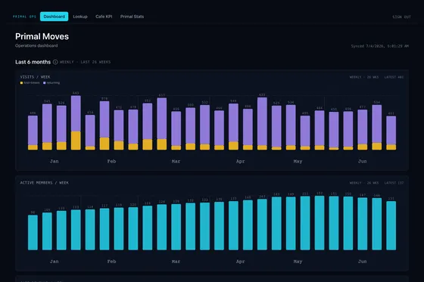424x282 pixels.
Task: Select the Primal Moves heading
Action: 42,36
